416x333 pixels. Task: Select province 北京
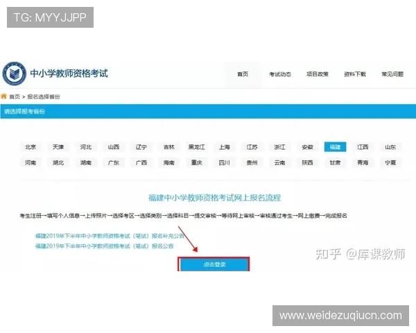click(x=31, y=147)
